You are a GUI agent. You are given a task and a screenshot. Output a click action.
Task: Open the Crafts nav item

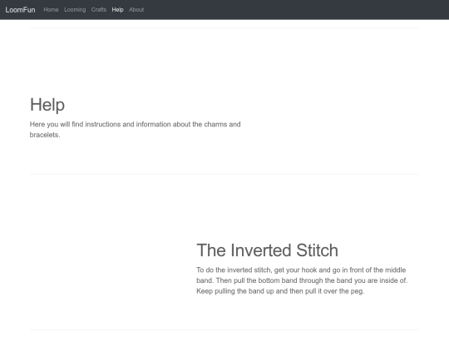(99, 10)
